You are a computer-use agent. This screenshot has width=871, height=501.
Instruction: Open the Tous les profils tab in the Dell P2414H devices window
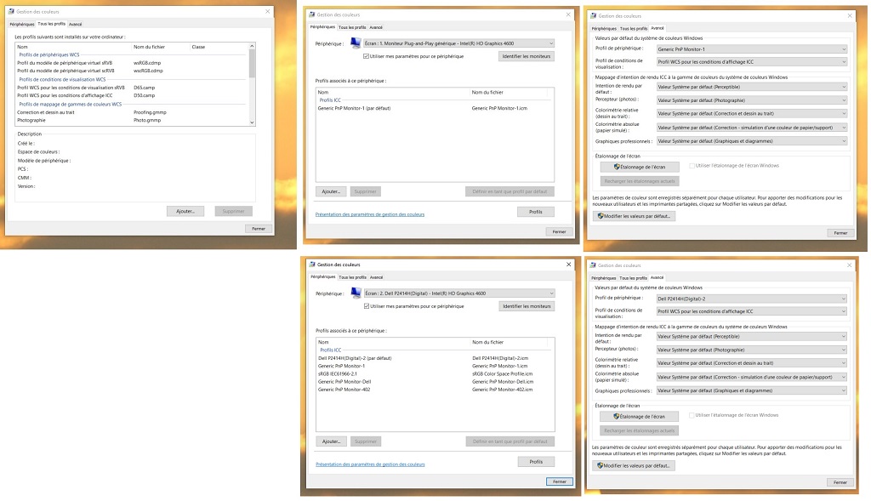(352, 276)
